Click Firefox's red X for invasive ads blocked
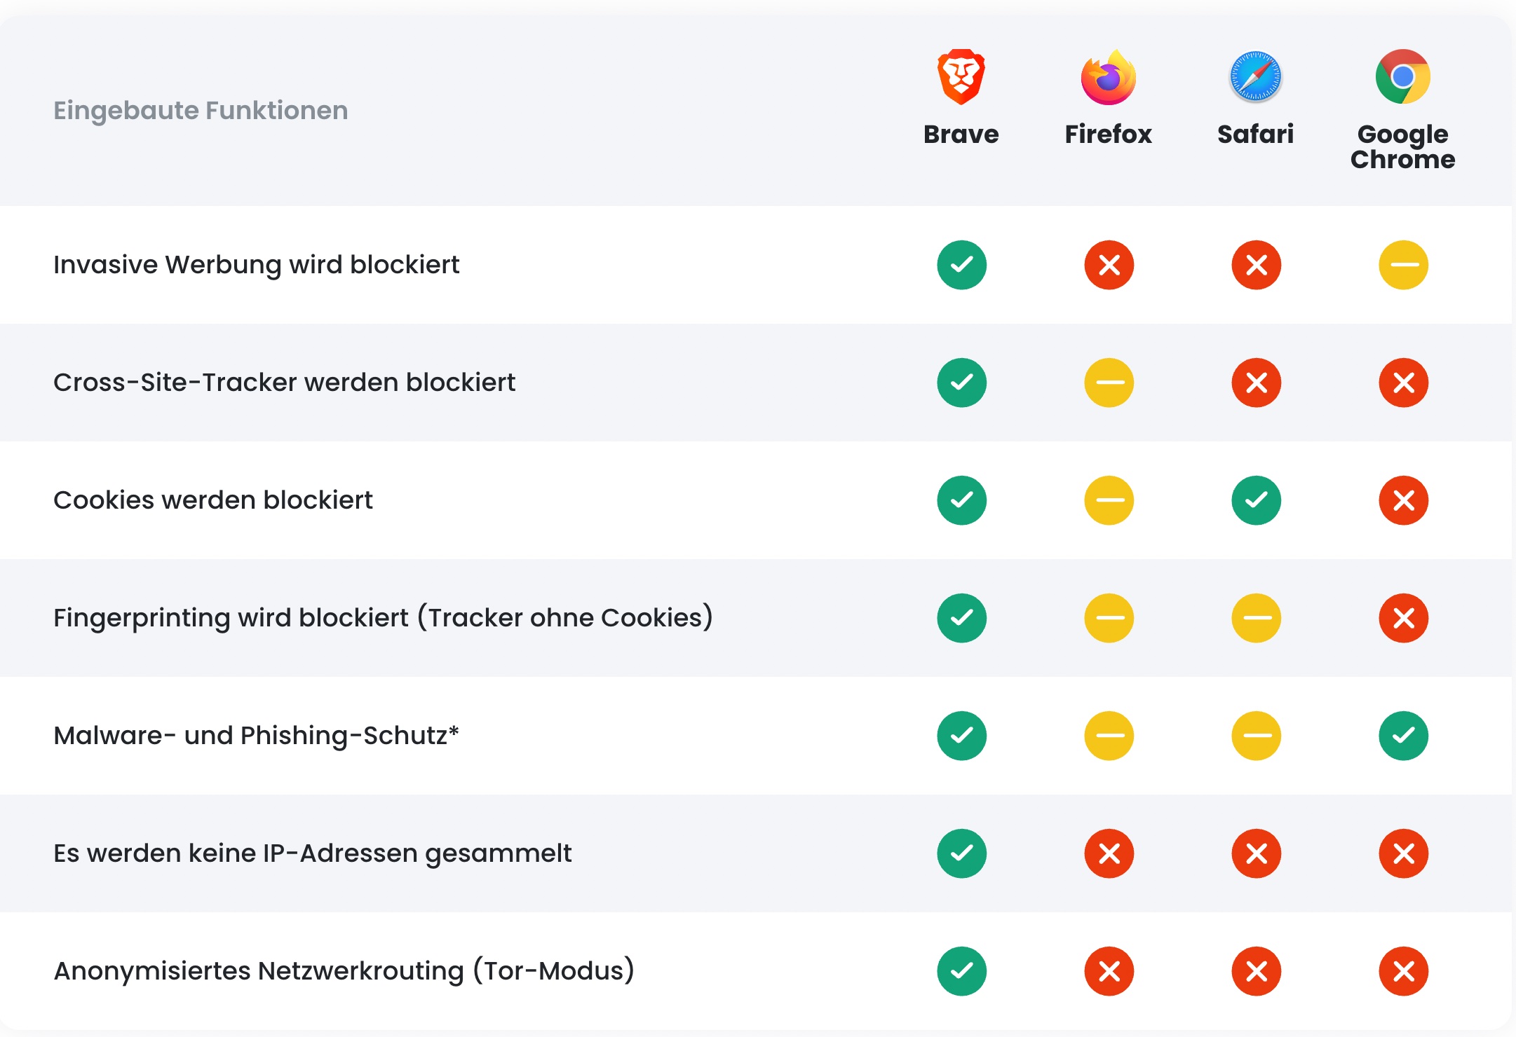 1109,265
